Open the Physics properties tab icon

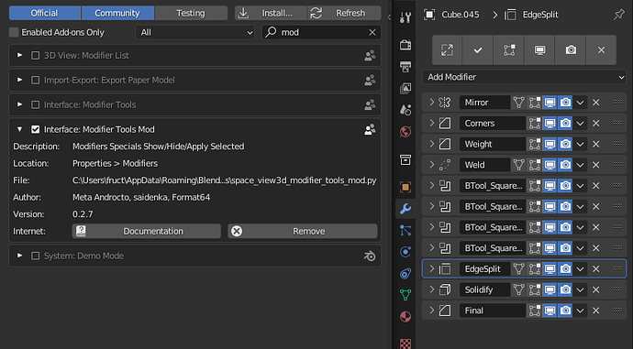coord(405,252)
